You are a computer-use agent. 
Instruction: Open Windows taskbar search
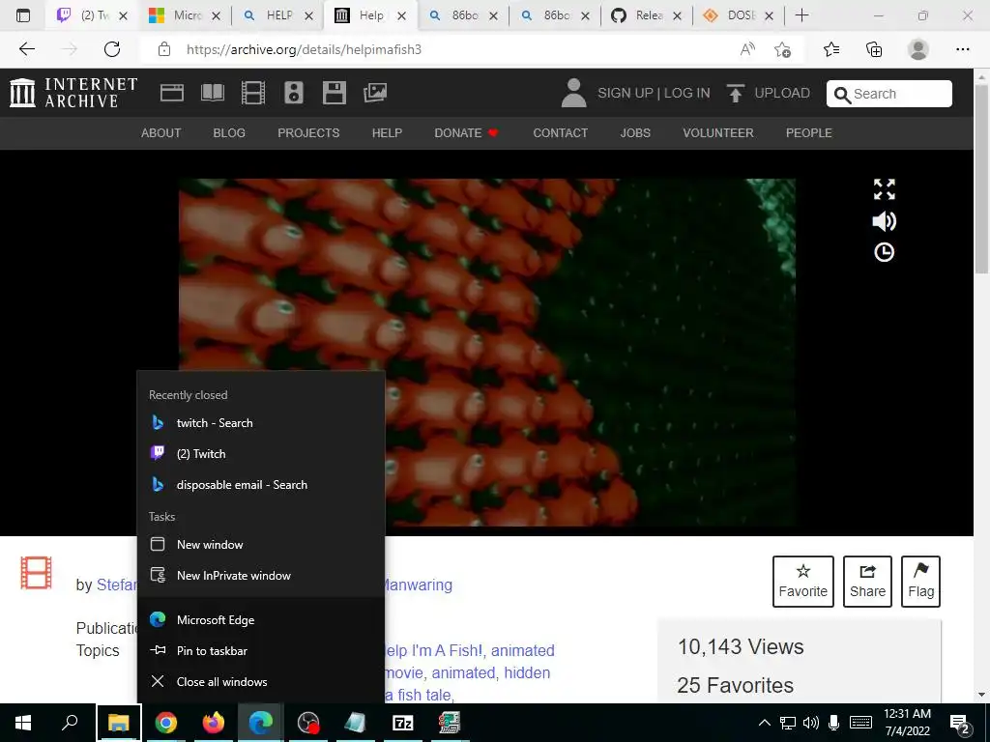[x=70, y=723]
